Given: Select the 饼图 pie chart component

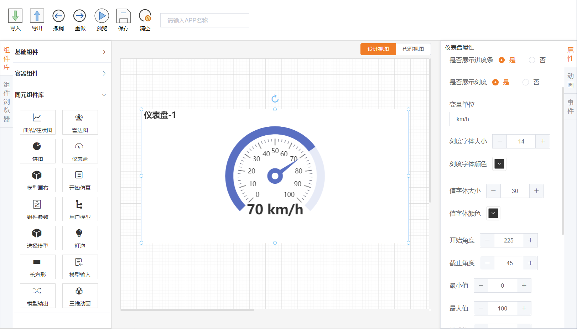Looking at the screenshot, I should (38, 151).
